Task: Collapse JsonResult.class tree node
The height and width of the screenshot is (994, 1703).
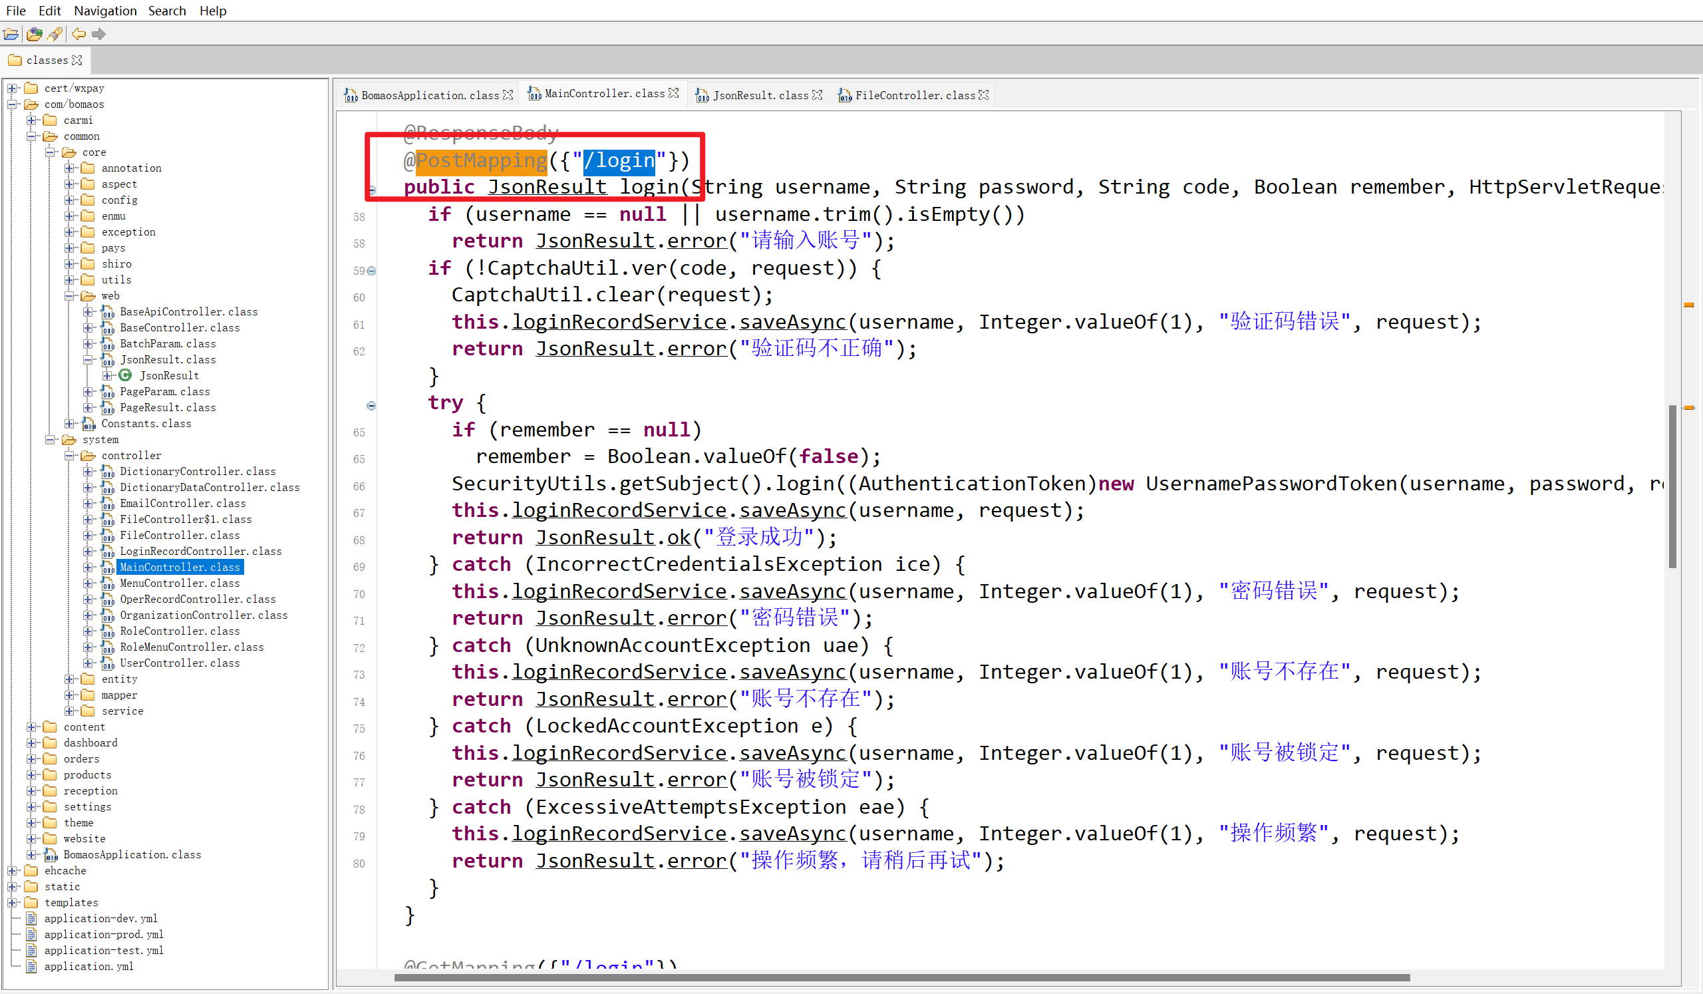Action: click(88, 360)
